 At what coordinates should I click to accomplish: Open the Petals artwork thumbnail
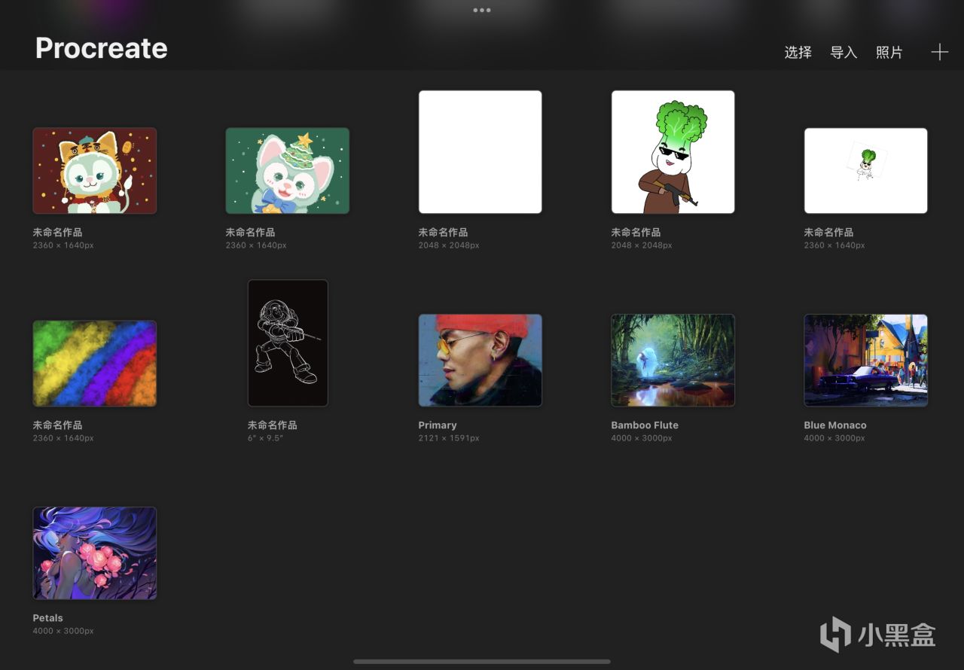tap(95, 553)
